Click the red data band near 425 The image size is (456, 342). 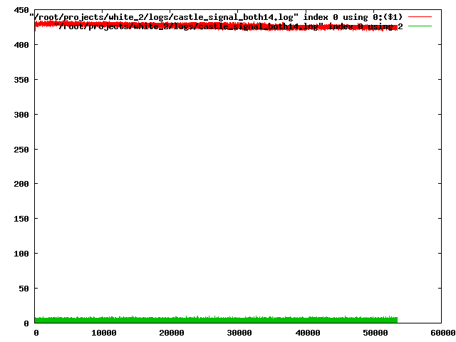tap(216, 26)
